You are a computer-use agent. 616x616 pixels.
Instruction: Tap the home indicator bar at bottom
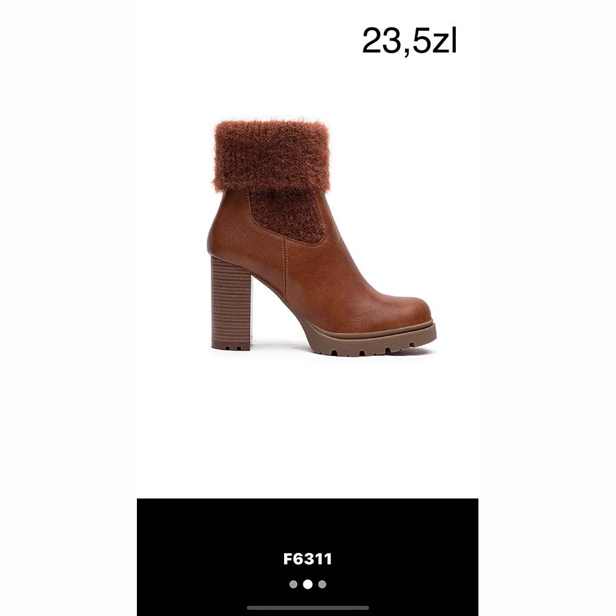[x=307, y=608]
